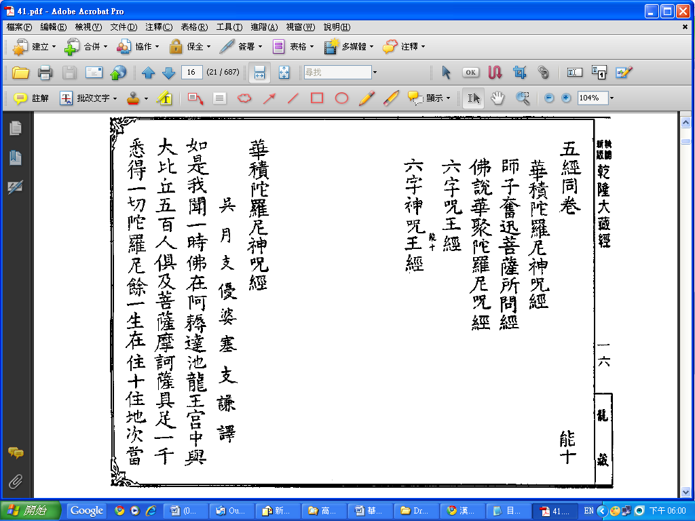695x521 pixels.
Task: Toggle the Select text cursor tool
Action: tap(473, 98)
